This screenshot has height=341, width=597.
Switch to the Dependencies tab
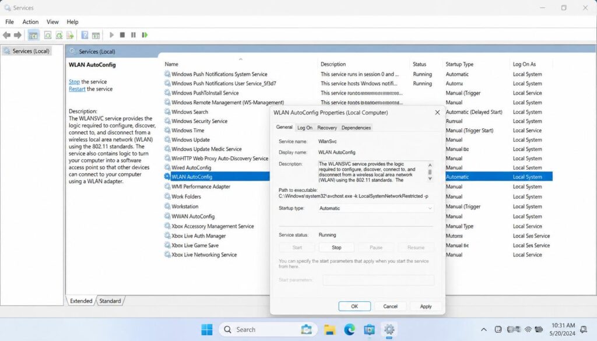(356, 128)
